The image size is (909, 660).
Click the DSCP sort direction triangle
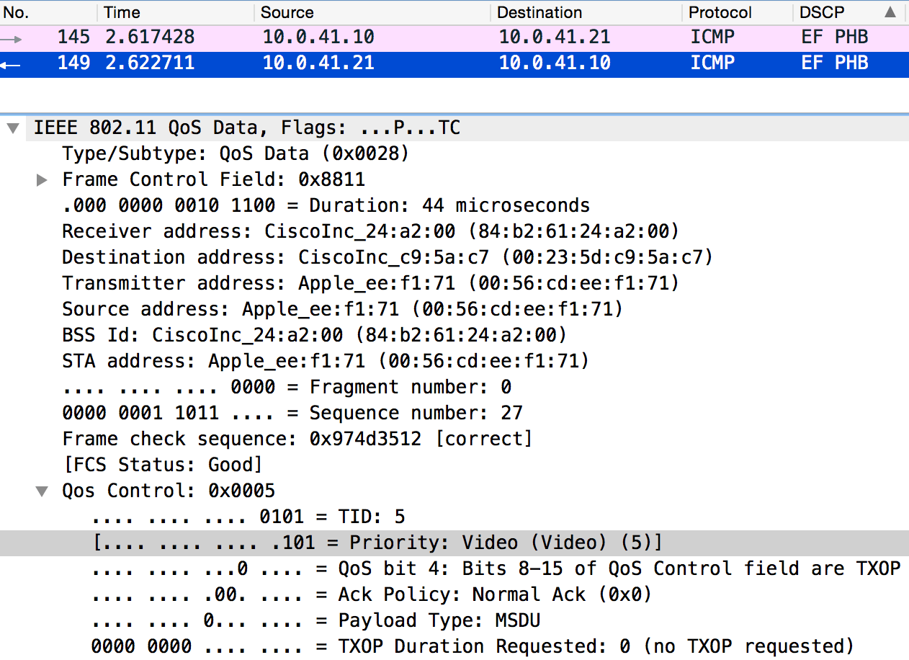[892, 12]
